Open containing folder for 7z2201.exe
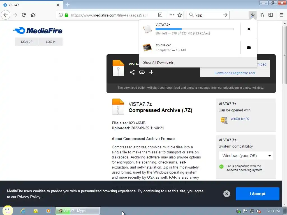The image size is (287, 215). coord(249,48)
